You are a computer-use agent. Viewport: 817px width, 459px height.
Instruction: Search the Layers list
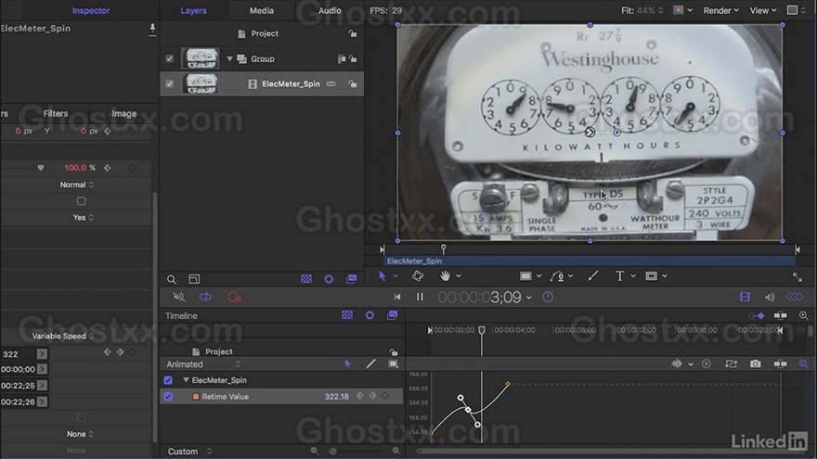tap(172, 279)
